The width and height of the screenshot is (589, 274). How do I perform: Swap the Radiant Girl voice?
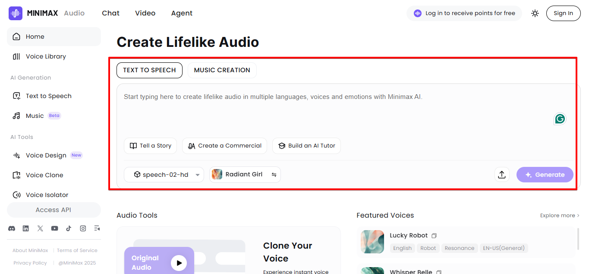tap(274, 174)
